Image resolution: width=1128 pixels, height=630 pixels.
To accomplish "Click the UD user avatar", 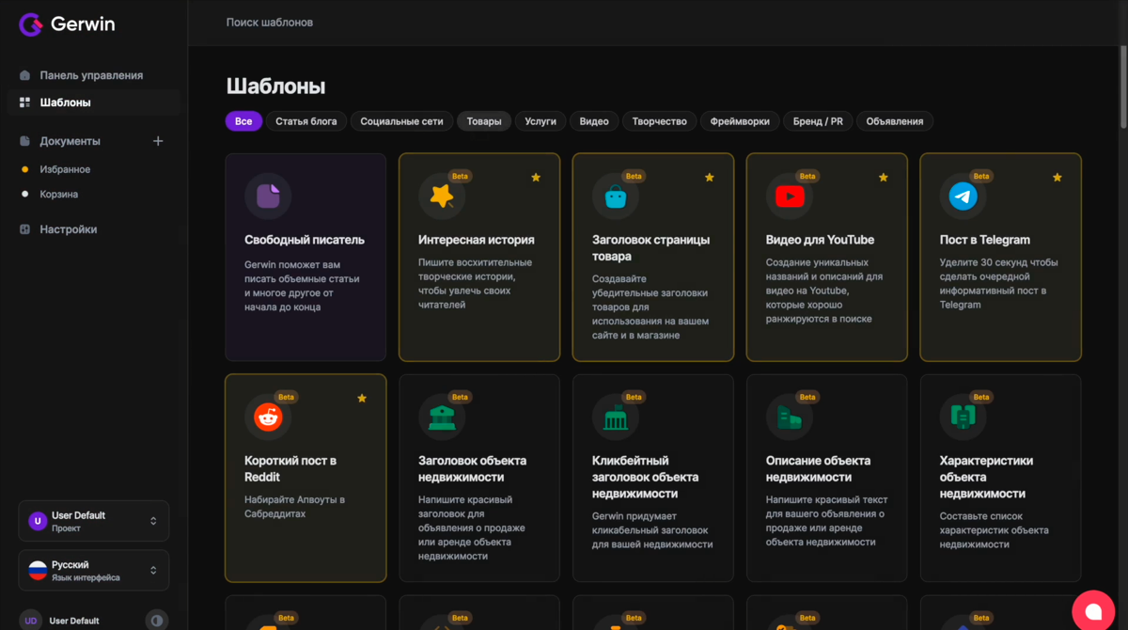I will click(31, 621).
